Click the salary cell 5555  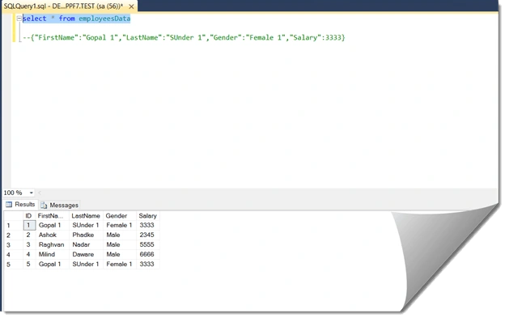click(148, 244)
